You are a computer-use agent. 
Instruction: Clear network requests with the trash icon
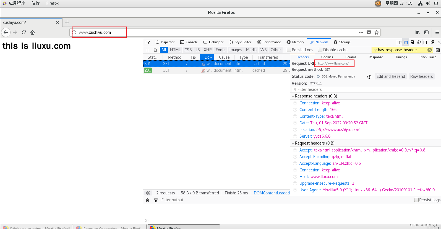tap(155, 50)
